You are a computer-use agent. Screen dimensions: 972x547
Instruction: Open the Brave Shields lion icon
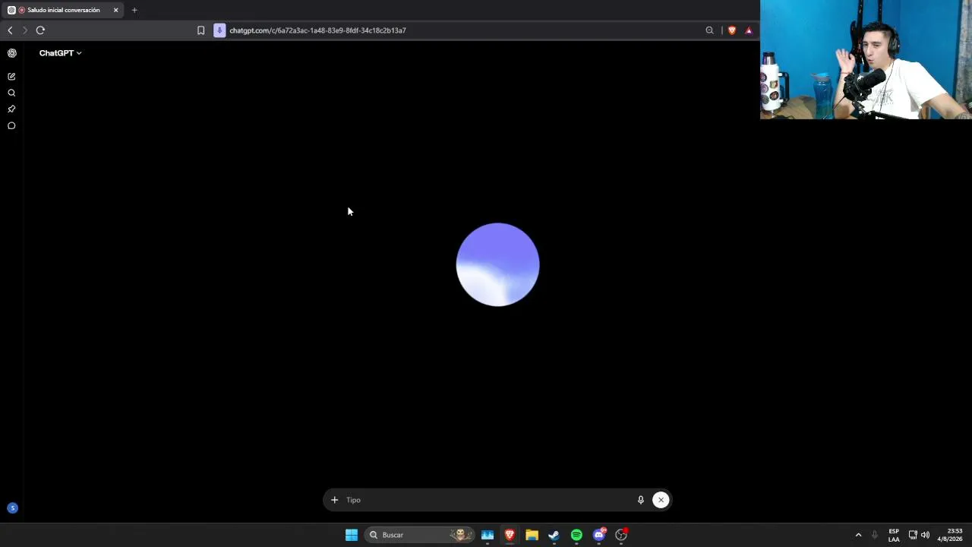click(x=732, y=30)
